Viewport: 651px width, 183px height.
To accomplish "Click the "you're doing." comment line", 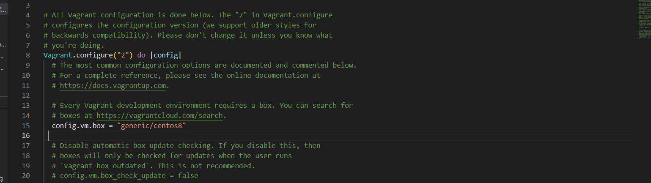I will point(74,46).
